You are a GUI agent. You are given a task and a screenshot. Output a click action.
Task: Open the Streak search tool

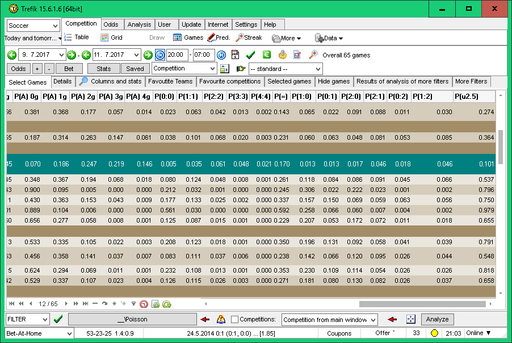pos(249,38)
